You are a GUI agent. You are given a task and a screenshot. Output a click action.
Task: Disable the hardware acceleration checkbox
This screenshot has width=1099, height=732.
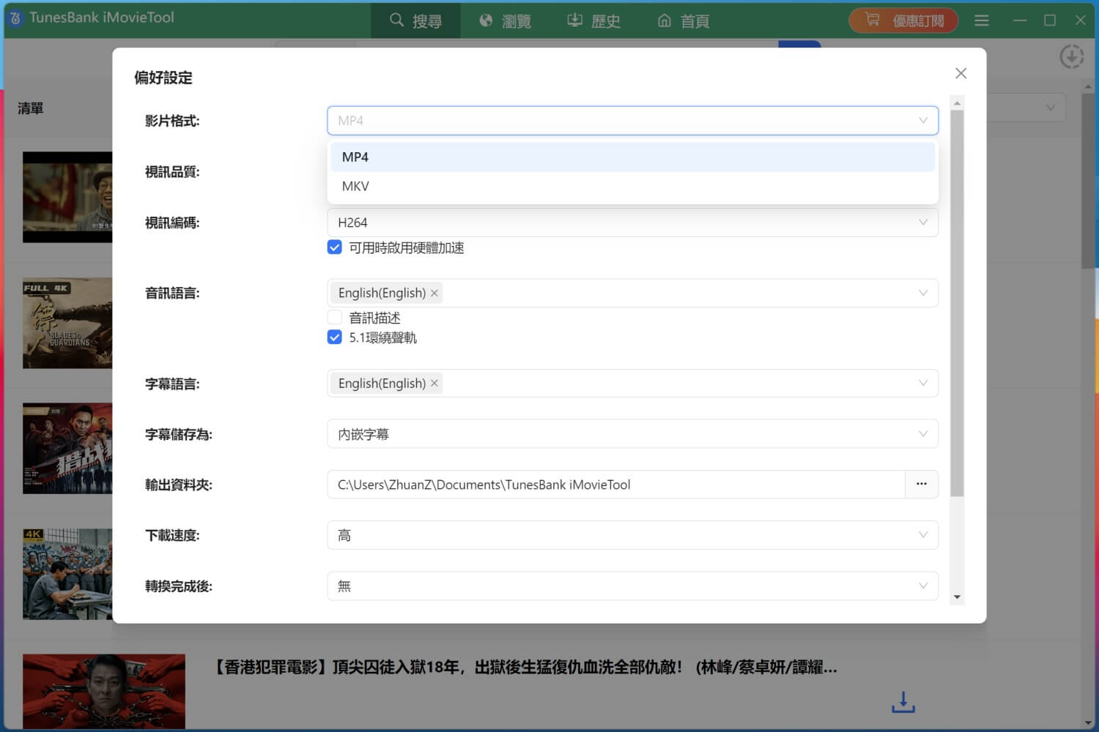coord(335,247)
